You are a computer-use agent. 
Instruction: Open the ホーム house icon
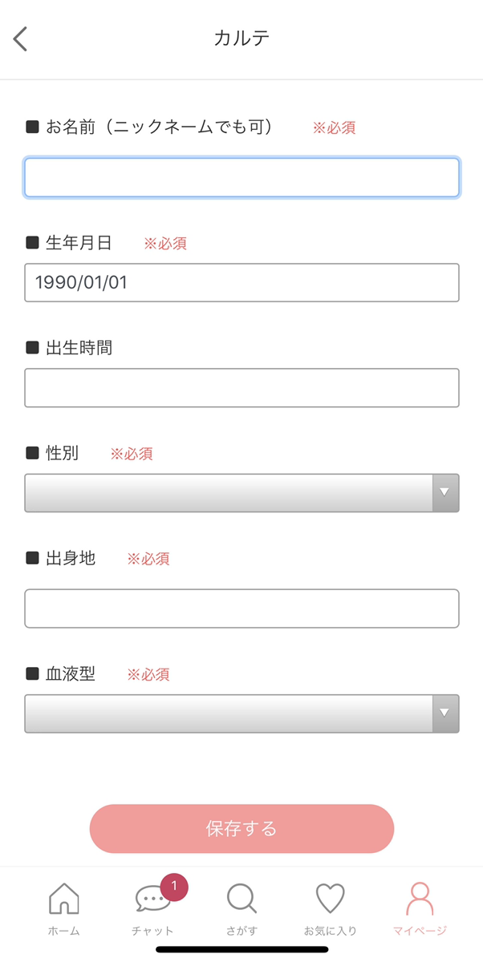pos(64,899)
